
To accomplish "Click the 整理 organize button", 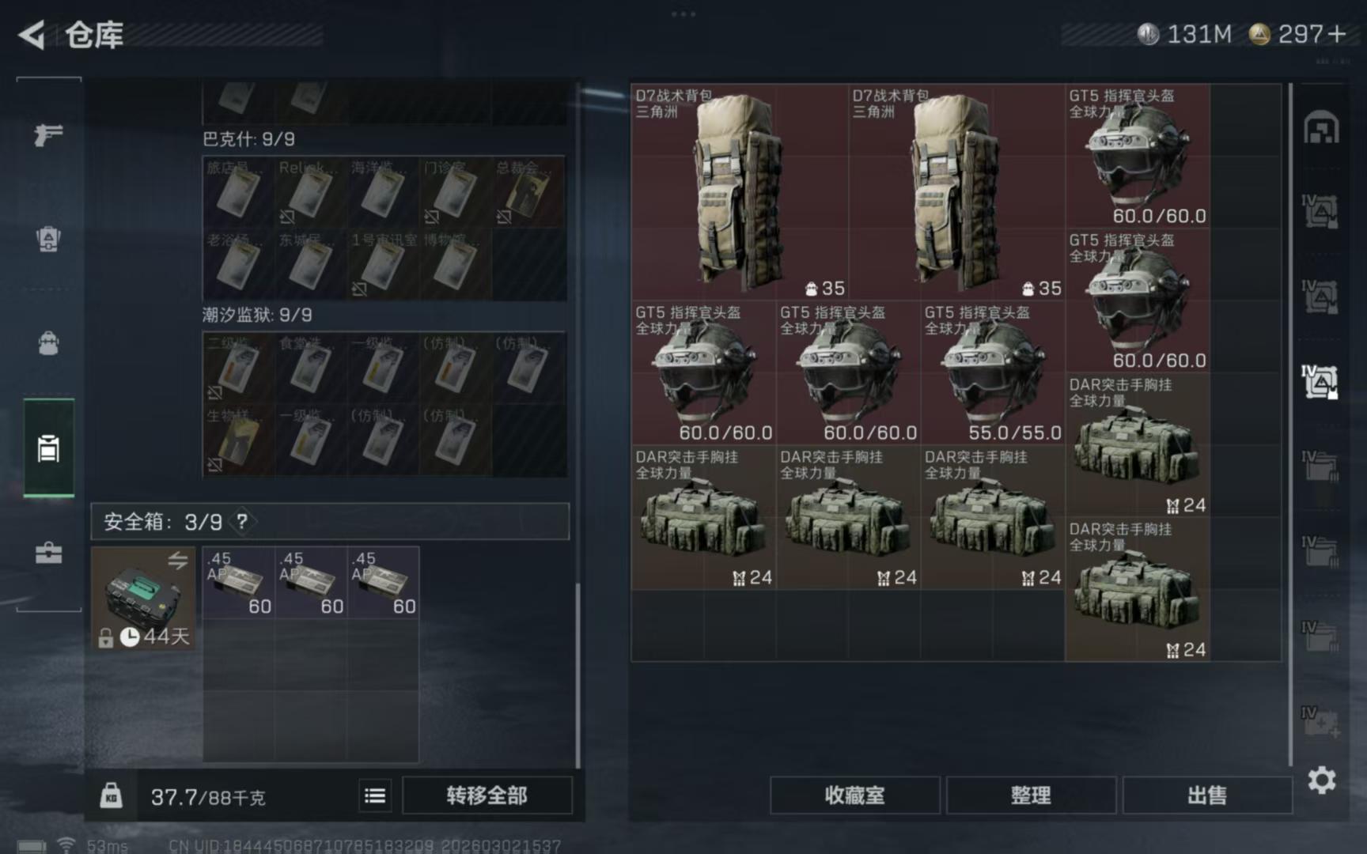I will (1031, 795).
